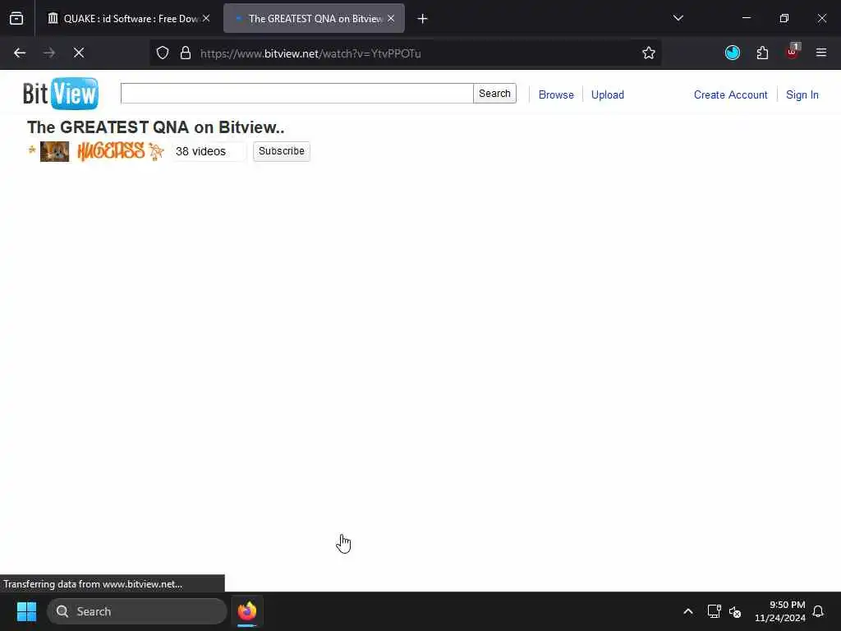Subscribe to the HUGEASS channel
This screenshot has height=631, width=841.
coord(282,151)
